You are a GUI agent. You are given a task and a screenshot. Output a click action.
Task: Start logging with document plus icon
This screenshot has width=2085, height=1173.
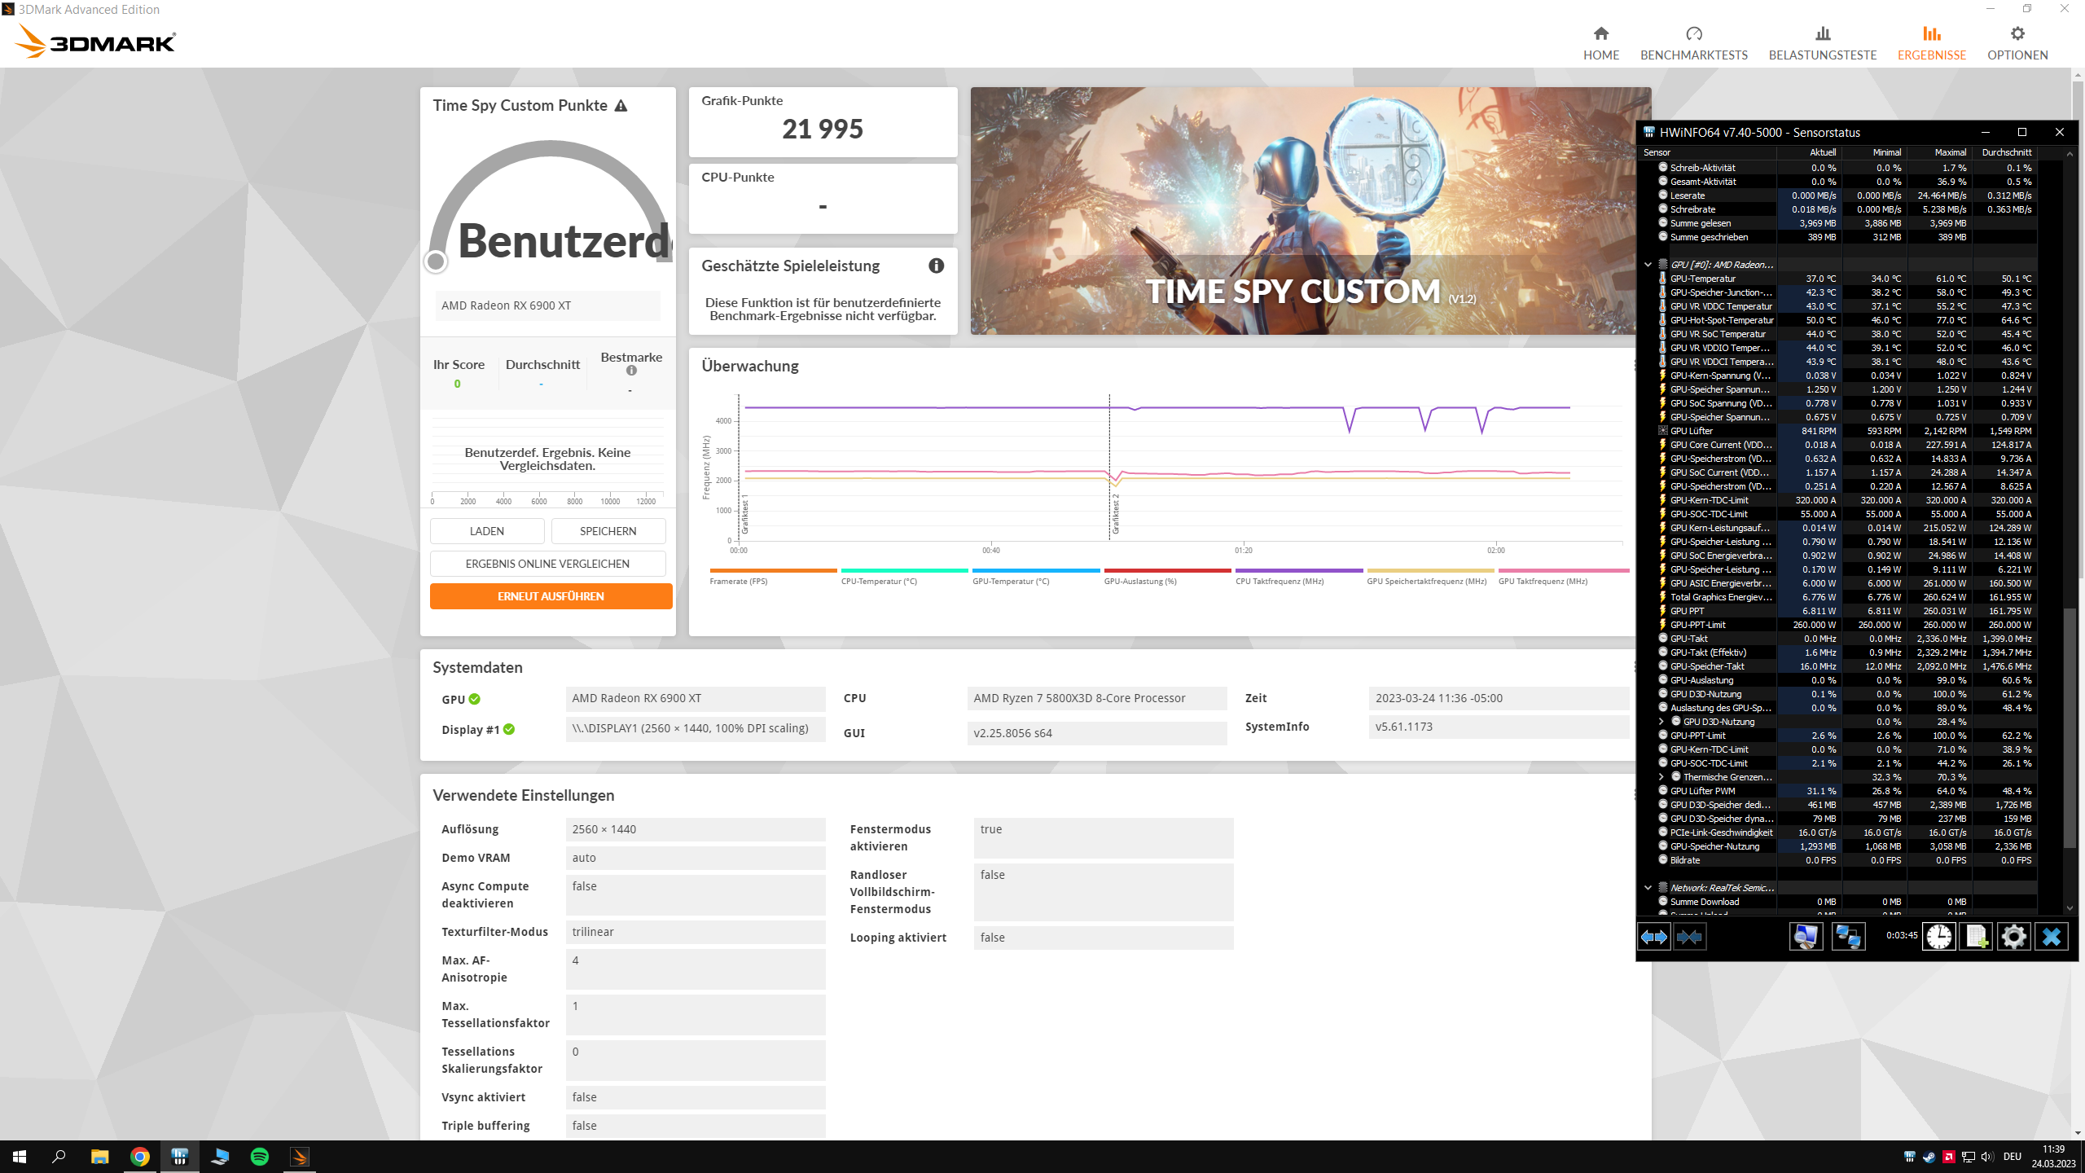[x=1976, y=937]
